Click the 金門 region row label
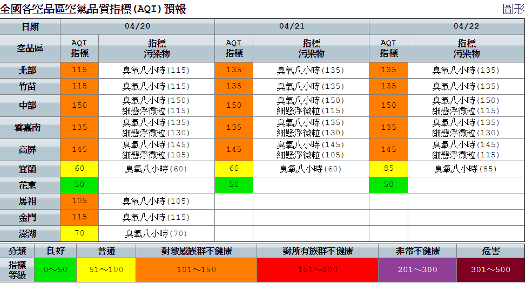Viewport: 526px width, 284px height. click(x=30, y=217)
